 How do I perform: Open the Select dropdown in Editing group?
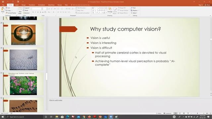(x=134, y=13)
